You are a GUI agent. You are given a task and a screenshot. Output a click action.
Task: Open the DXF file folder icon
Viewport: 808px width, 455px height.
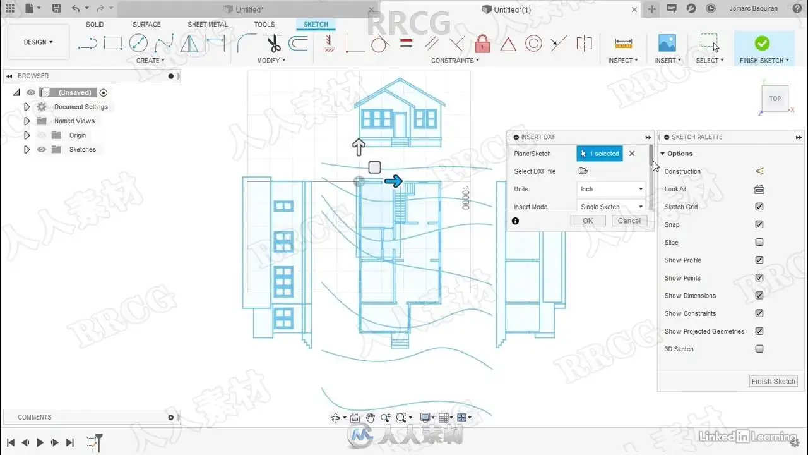pyautogui.click(x=583, y=171)
